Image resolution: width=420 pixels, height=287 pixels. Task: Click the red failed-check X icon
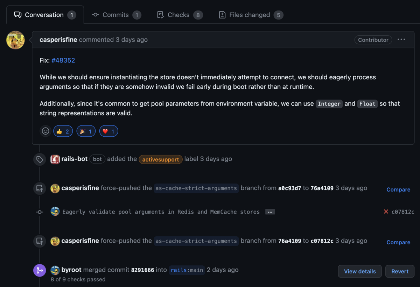tap(386, 211)
